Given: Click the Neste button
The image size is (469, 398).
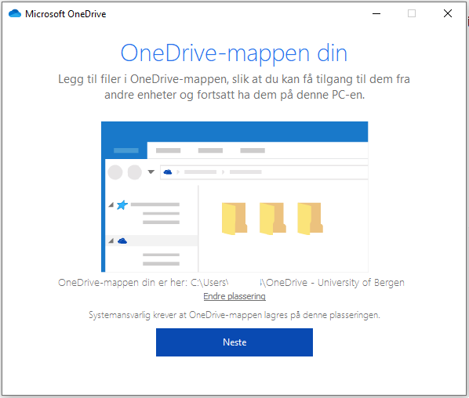Looking at the screenshot, I should click(234, 342).
